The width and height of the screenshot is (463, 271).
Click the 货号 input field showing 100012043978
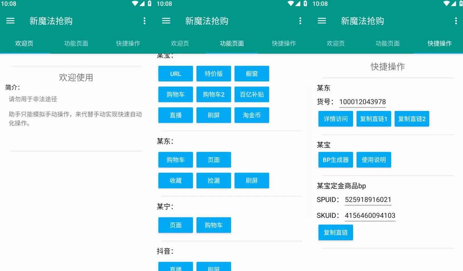click(362, 102)
